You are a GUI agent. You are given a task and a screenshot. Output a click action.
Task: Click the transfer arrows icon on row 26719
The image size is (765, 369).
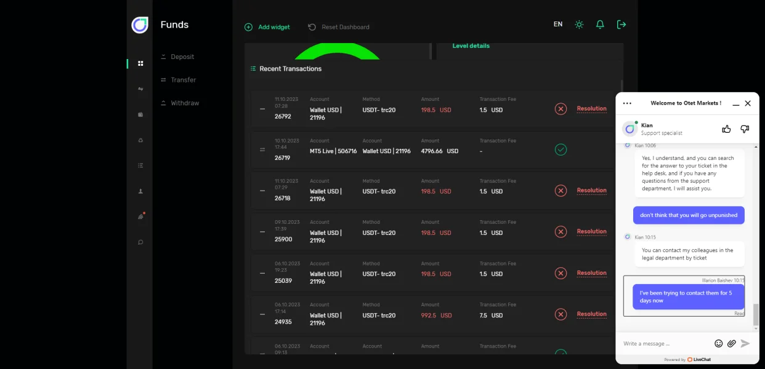262,149
